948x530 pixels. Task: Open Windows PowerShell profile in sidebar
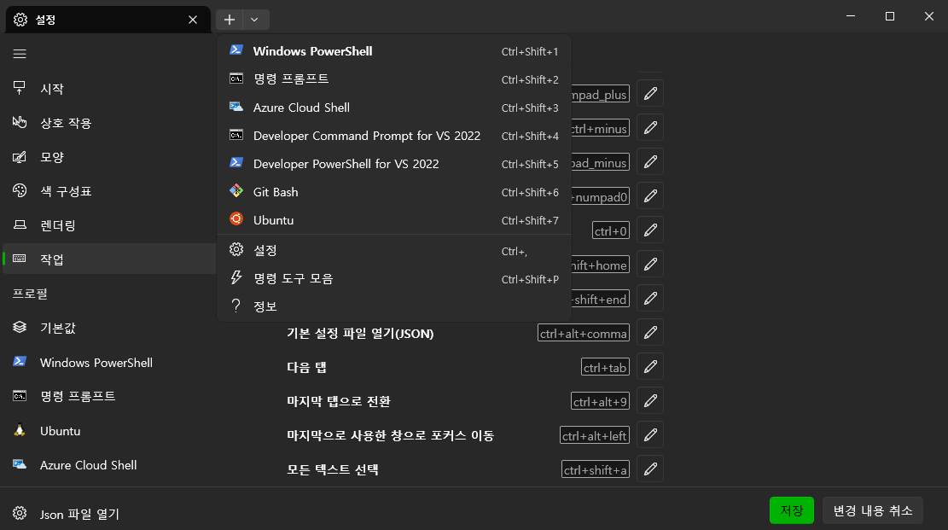pos(109,363)
